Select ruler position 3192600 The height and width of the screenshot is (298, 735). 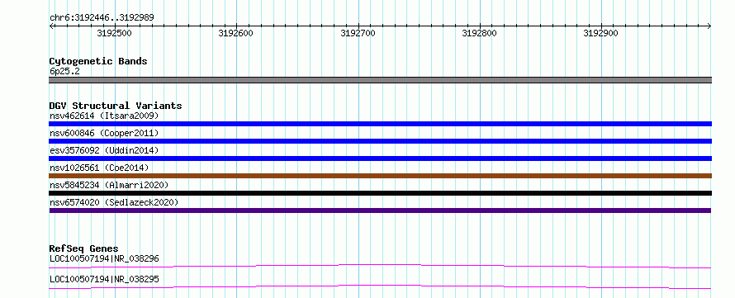click(236, 33)
